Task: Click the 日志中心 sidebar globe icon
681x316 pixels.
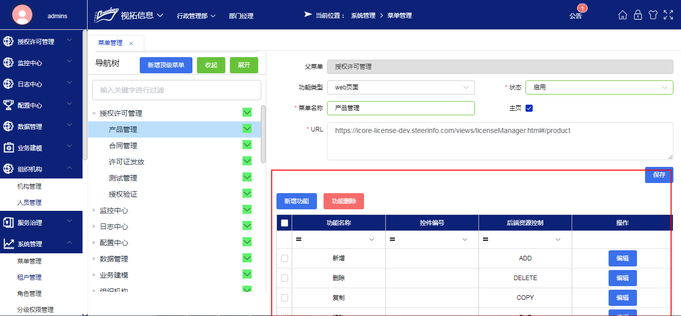Action: [9, 84]
